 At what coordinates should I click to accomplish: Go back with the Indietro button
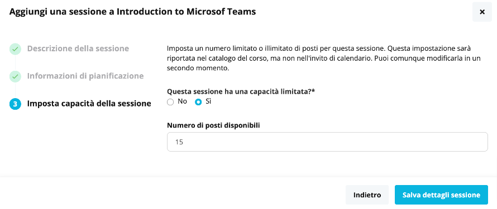(367, 195)
